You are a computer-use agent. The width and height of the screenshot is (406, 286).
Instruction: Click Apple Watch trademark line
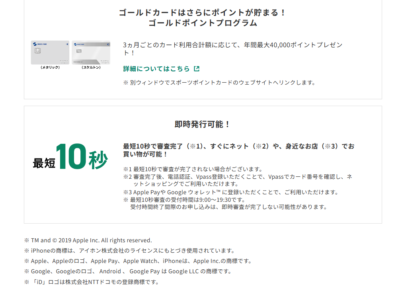click(x=138, y=261)
